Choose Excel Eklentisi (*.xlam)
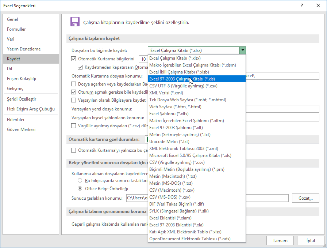The height and width of the screenshot is (248, 327). point(197,218)
